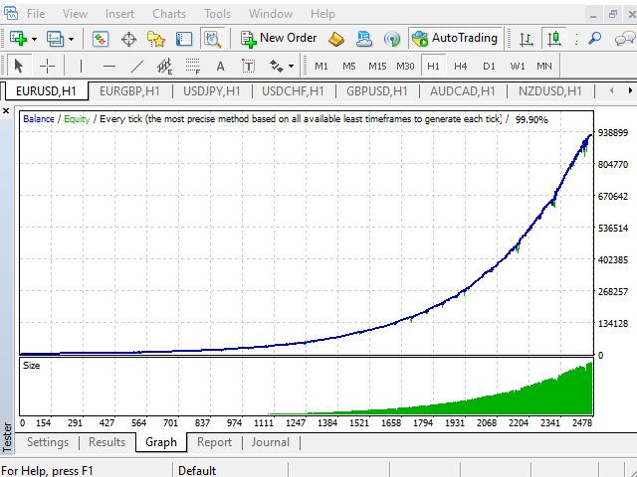This screenshot has width=637, height=477.
Task: Select the cursor arrow tool
Action: coord(19,66)
